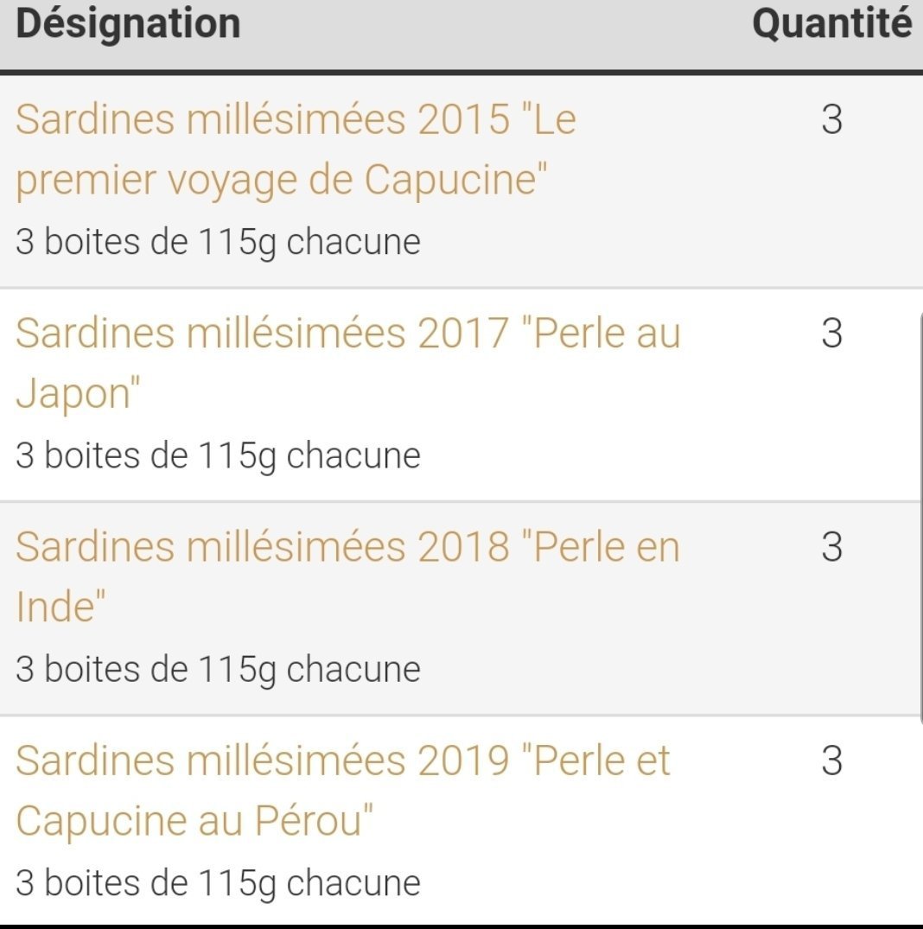Open the "Le premier voyage de Capucine" sardines link
This screenshot has height=929, width=923.
tap(296, 150)
